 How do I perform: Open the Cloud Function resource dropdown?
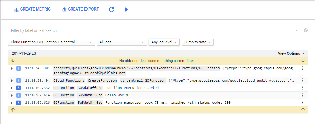(x=52, y=42)
